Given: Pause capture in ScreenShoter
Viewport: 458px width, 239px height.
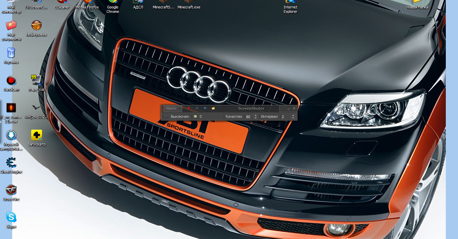Looking at the screenshot, I should click(x=197, y=108).
